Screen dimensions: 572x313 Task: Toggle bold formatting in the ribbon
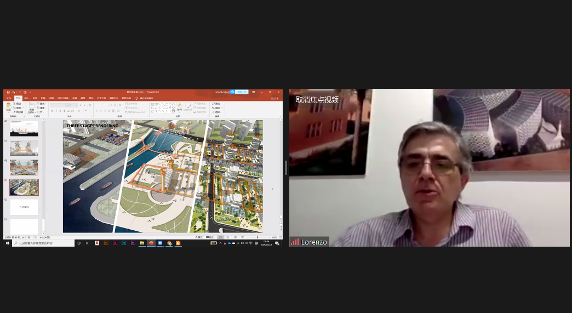pos(52,111)
